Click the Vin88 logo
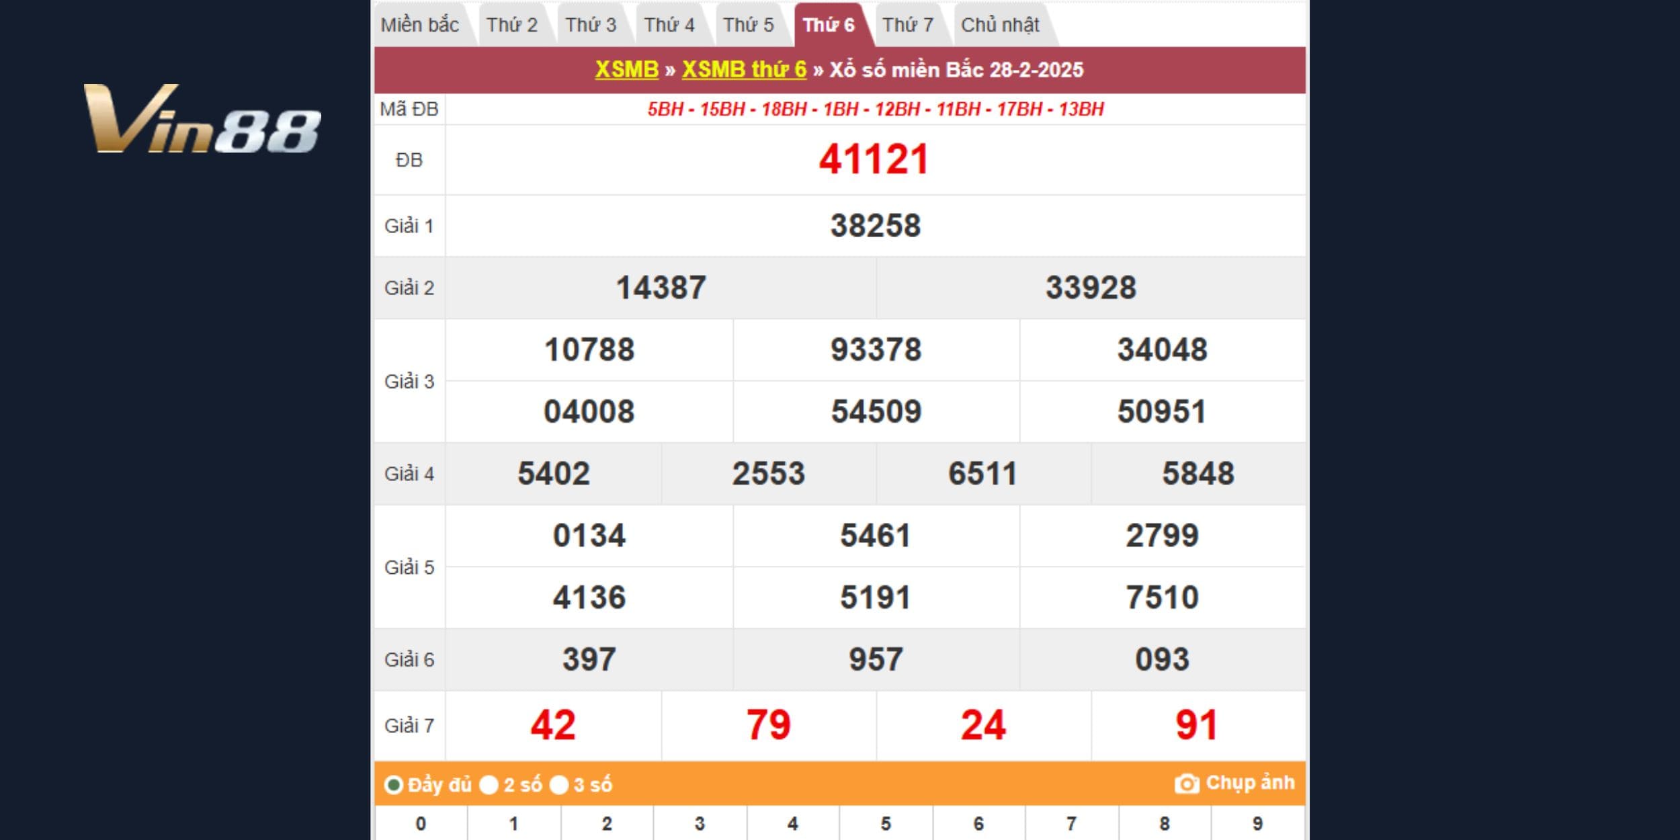This screenshot has width=1680, height=840. [x=202, y=120]
